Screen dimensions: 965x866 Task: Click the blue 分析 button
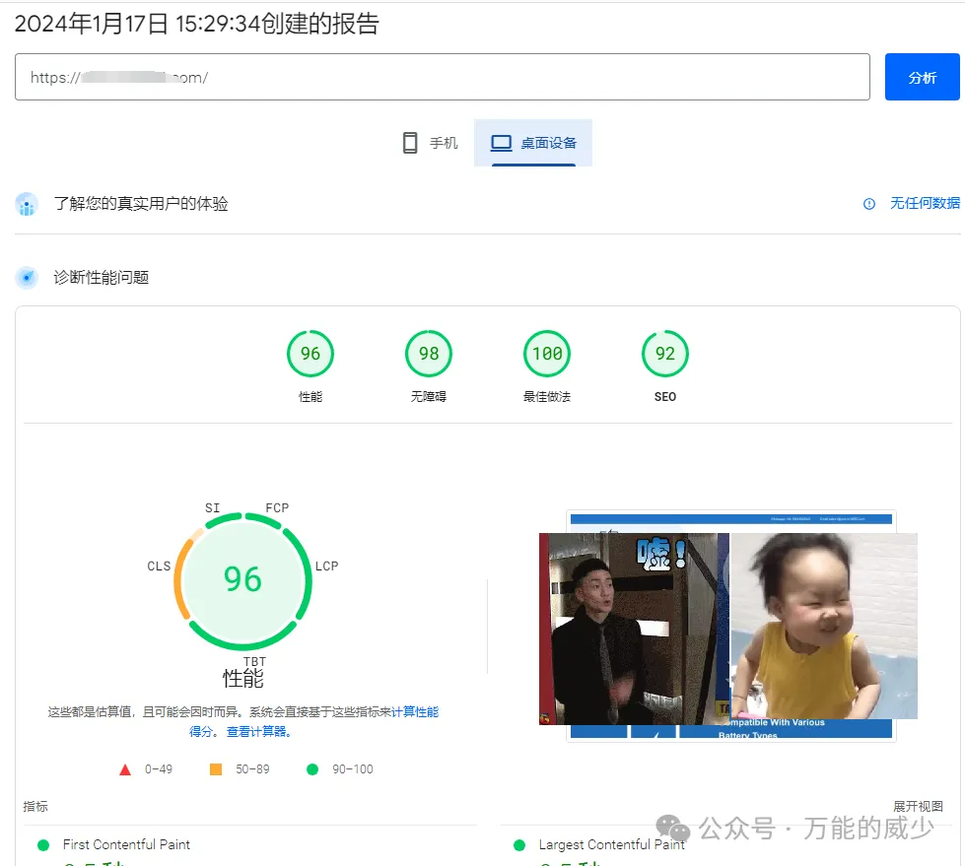(x=922, y=77)
